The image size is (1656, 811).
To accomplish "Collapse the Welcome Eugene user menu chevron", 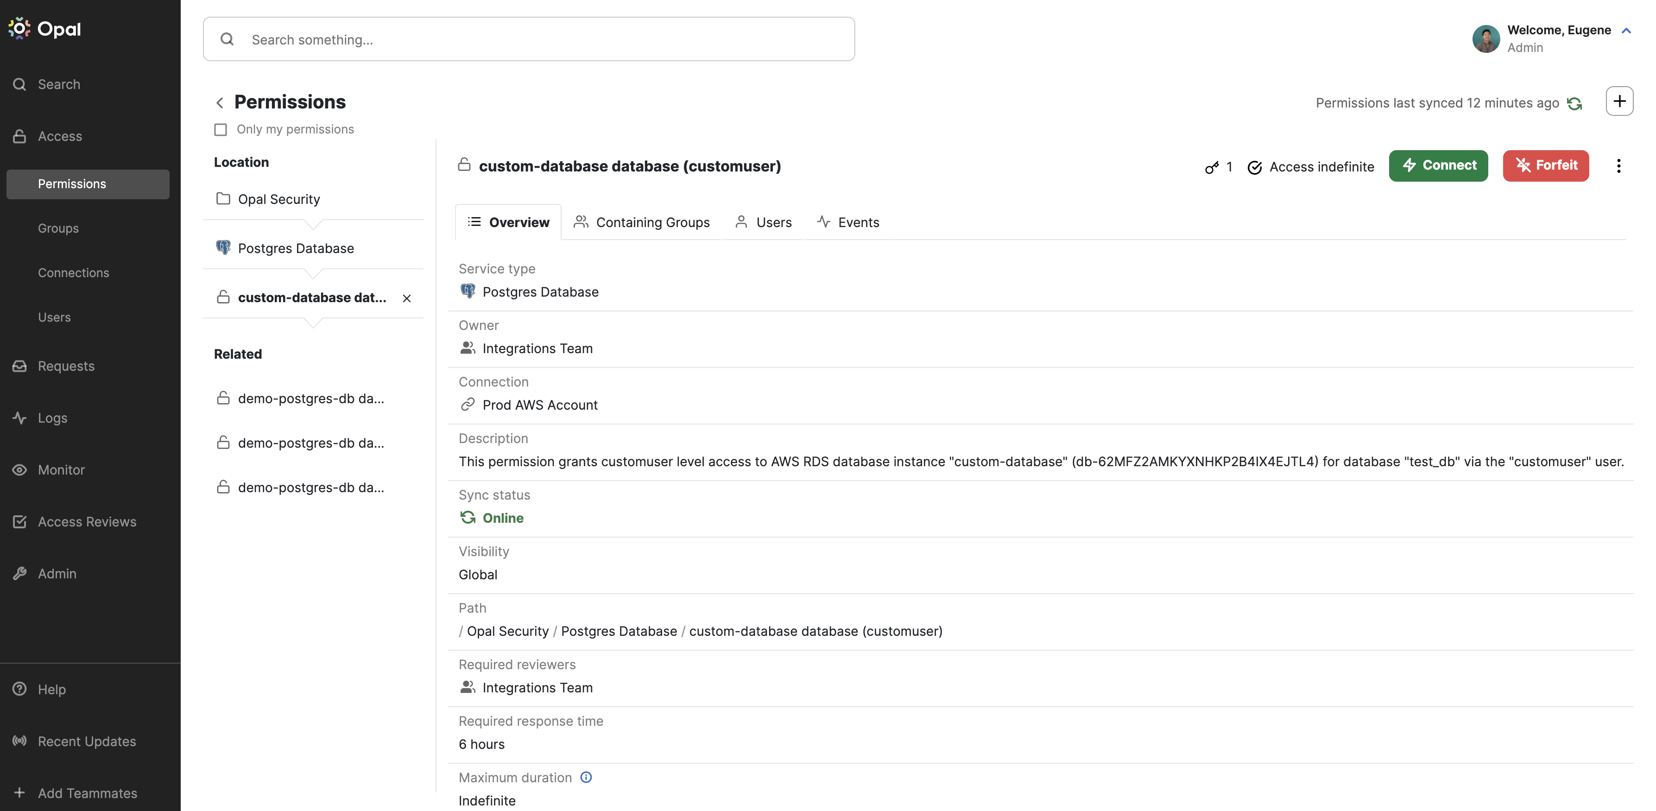I will click(x=1626, y=30).
